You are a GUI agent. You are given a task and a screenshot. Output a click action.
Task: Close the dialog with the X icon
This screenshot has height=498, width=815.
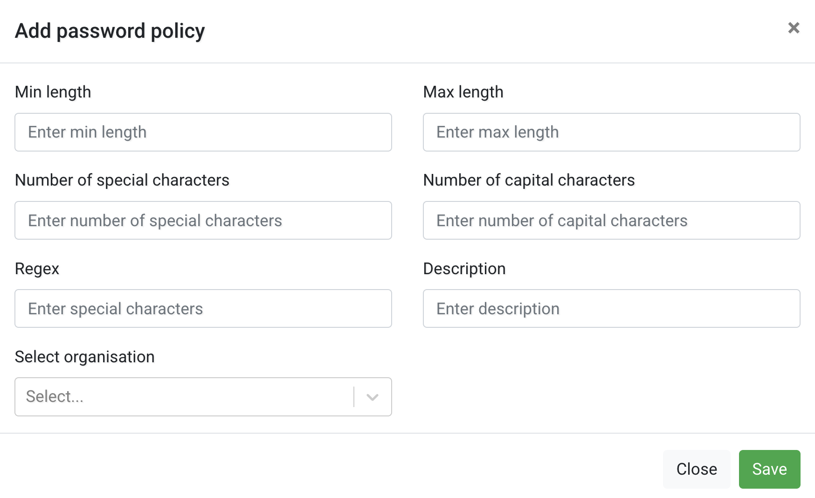pyautogui.click(x=793, y=28)
